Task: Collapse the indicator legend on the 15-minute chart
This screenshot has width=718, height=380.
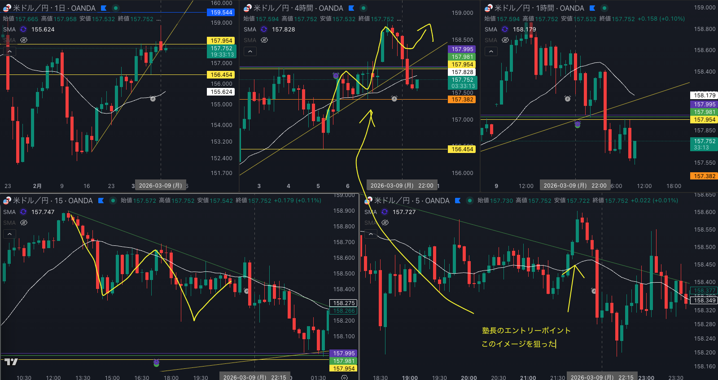Action: coord(9,234)
